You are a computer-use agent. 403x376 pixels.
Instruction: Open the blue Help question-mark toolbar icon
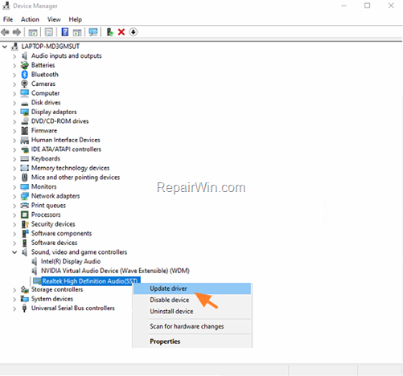[x=65, y=32]
